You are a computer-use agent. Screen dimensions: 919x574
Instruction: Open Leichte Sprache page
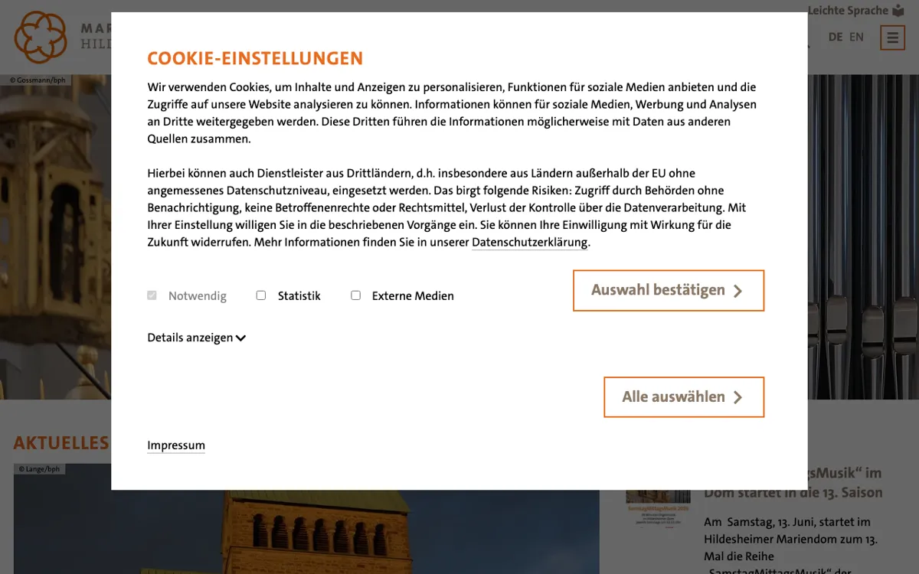(856, 11)
